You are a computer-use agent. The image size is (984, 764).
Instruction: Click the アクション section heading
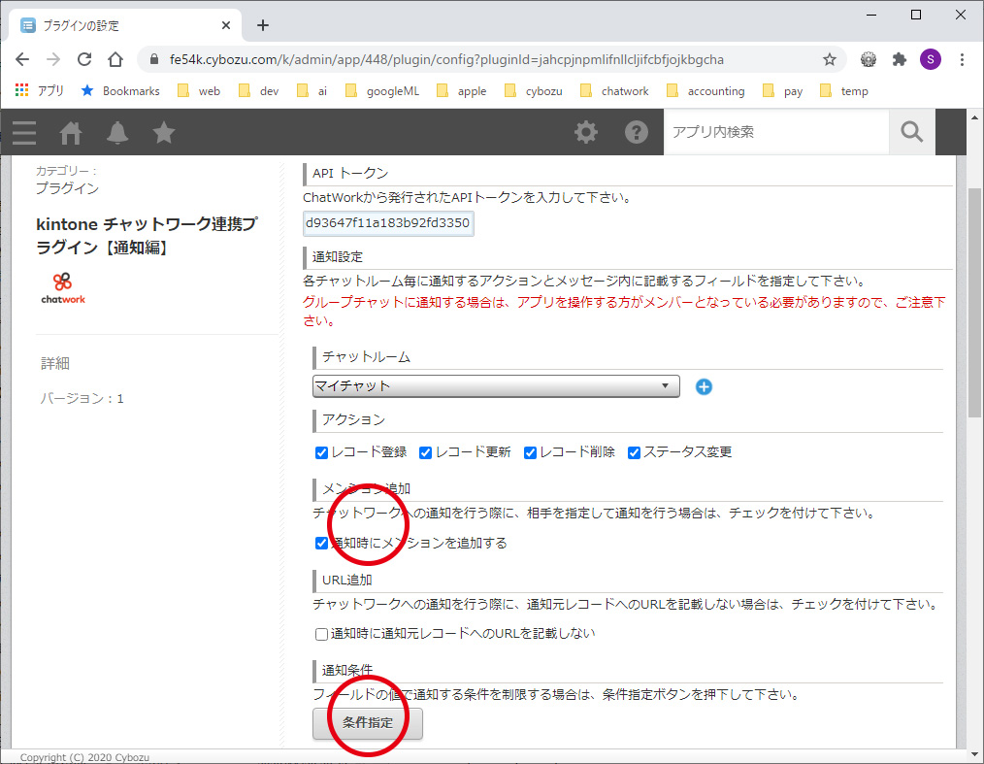coord(353,420)
